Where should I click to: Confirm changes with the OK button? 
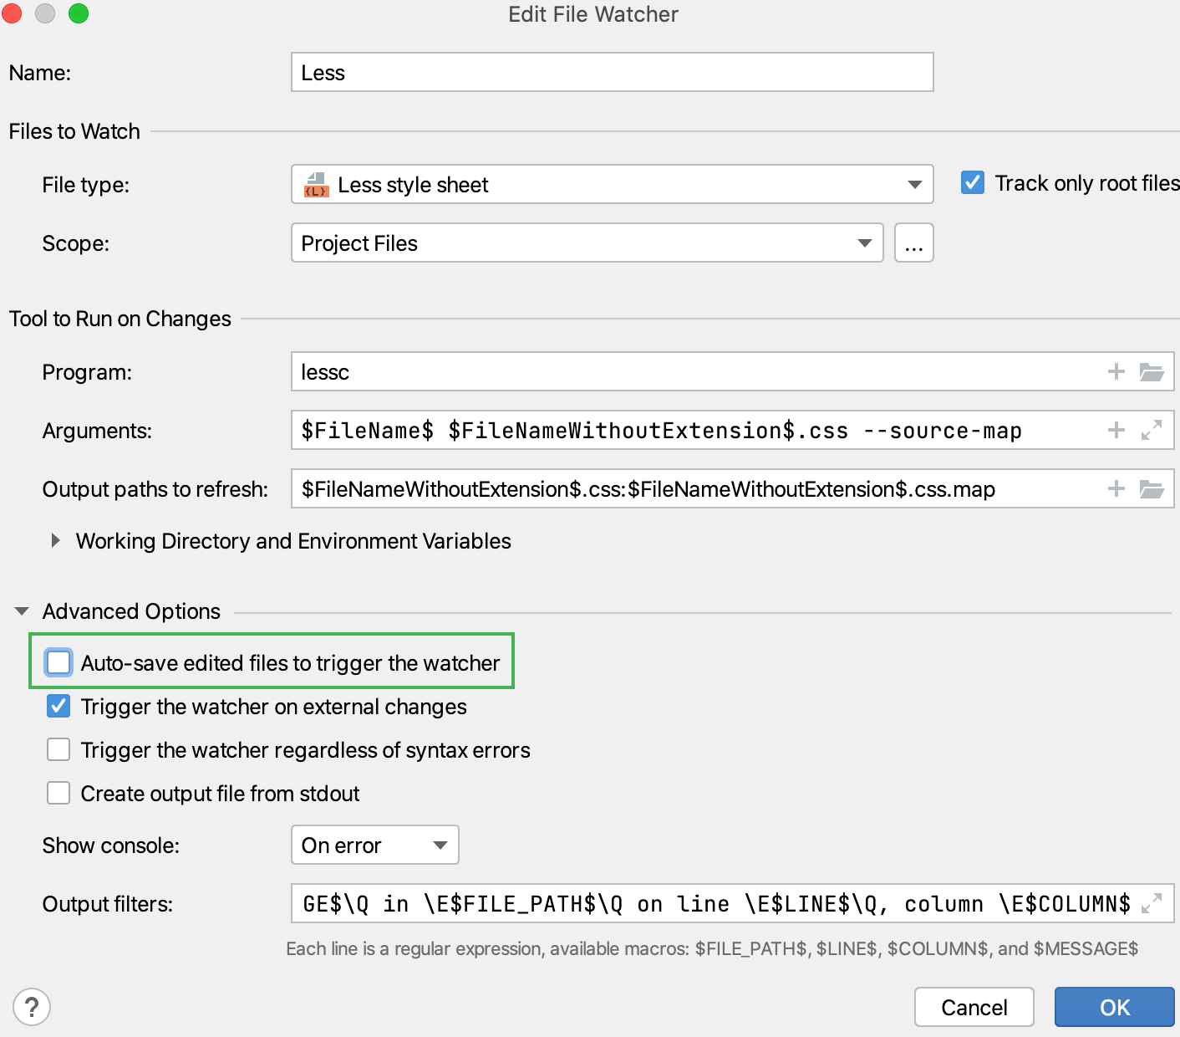tap(1115, 1007)
